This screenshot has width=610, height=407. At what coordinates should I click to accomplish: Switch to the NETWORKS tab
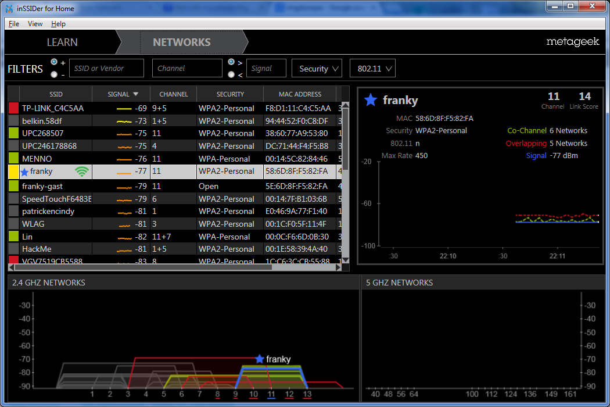click(182, 42)
